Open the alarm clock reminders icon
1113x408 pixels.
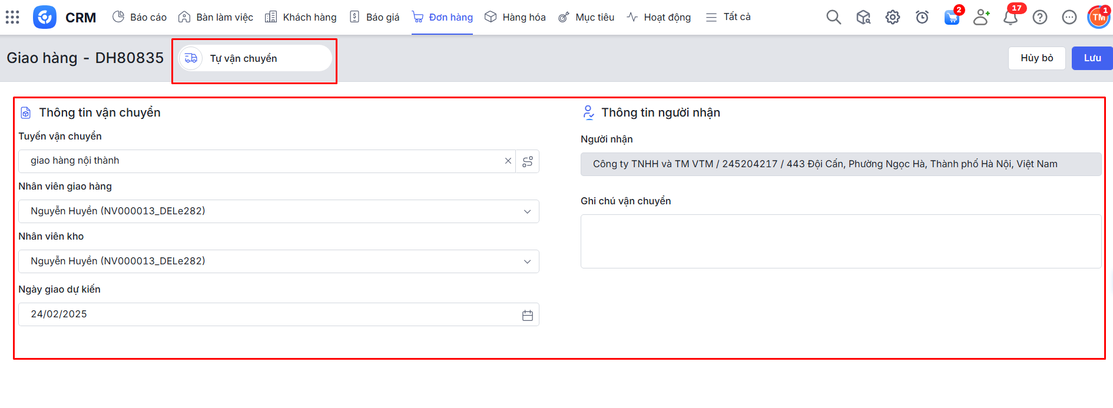pos(922,17)
